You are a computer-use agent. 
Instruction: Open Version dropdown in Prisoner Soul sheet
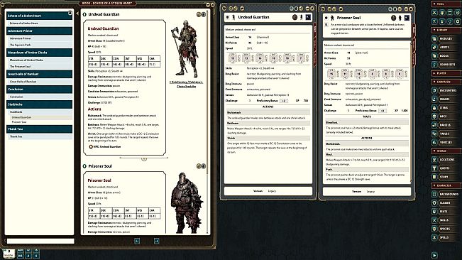(370, 192)
